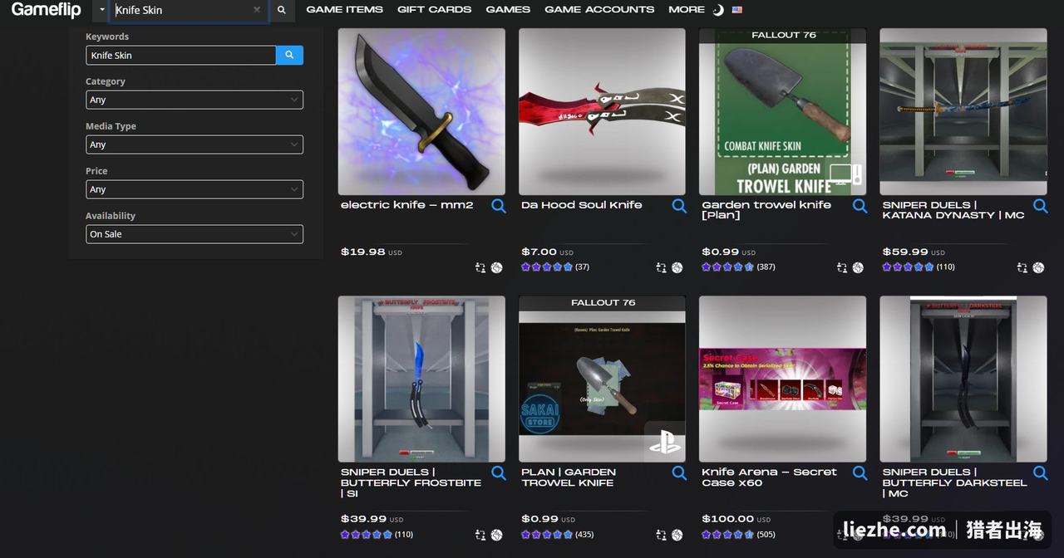Click the electric knife – mm2 title
The height and width of the screenshot is (558, 1064).
pos(406,205)
